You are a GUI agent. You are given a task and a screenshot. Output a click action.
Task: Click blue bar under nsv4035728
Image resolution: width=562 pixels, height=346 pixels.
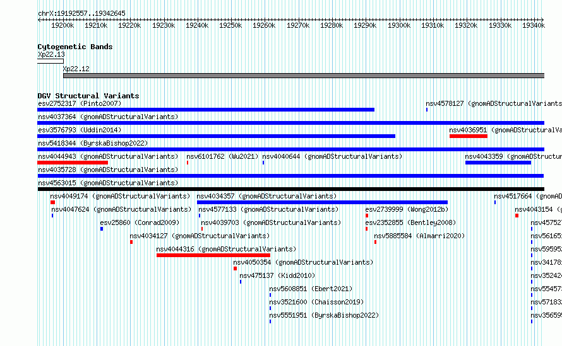pyautogui.click(x=291, y=176)
